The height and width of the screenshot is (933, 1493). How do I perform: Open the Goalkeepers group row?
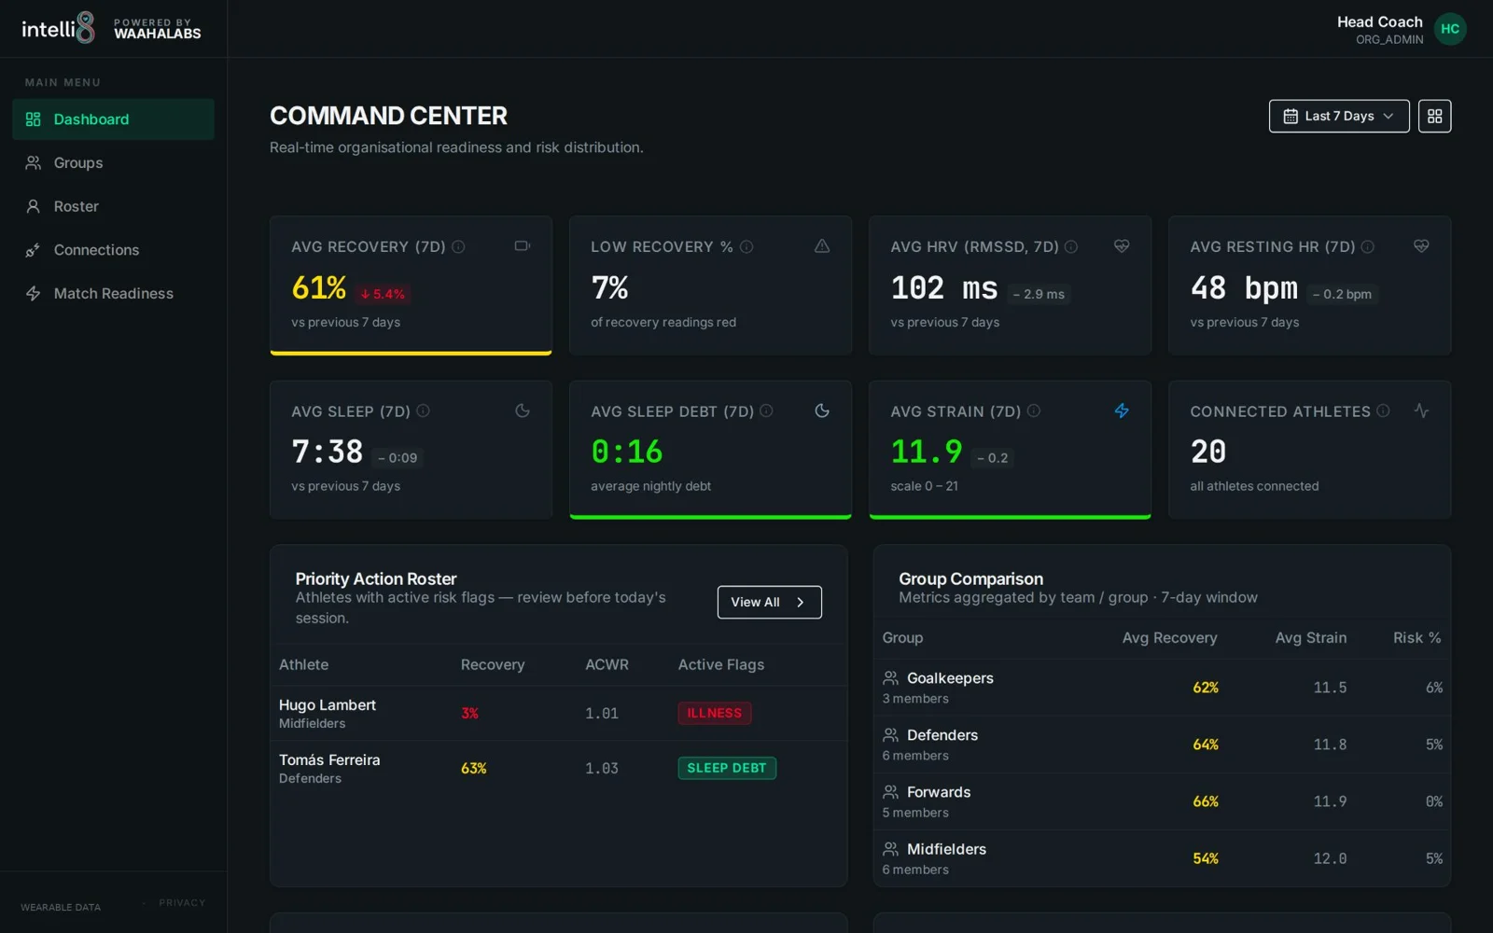click(x=1162, y=688)
